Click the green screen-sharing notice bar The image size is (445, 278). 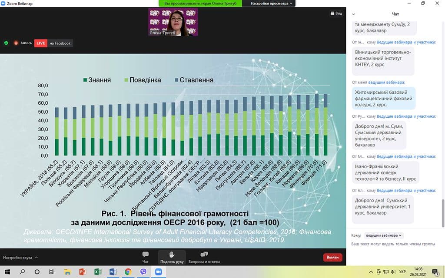pyautogui.click(x=200, y=3)
